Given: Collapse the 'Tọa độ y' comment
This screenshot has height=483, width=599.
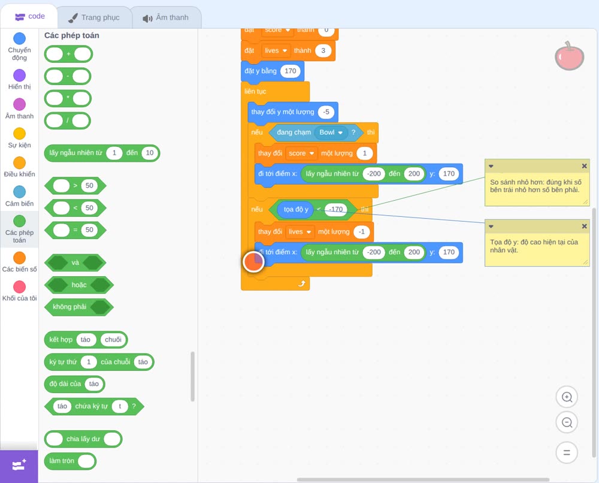Looking at the screenshot, I should (491, 227).
